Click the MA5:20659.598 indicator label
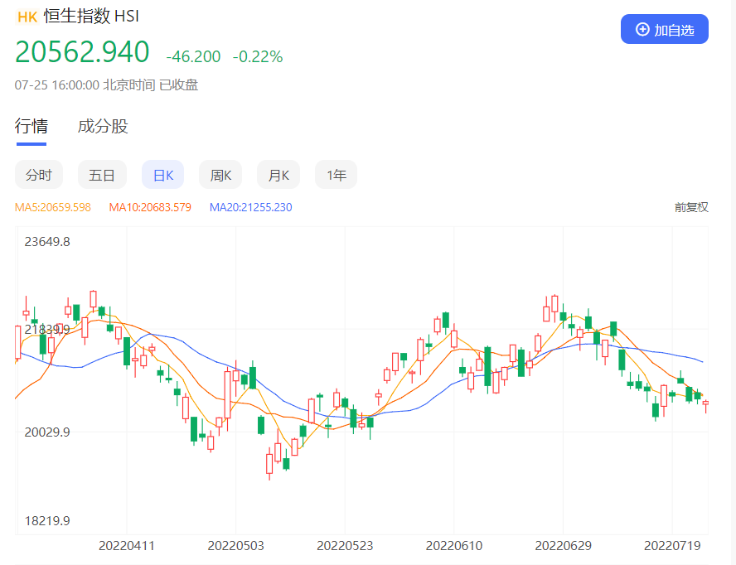The image size is (736, 565). pyautogui.click(x=52, y=207)
